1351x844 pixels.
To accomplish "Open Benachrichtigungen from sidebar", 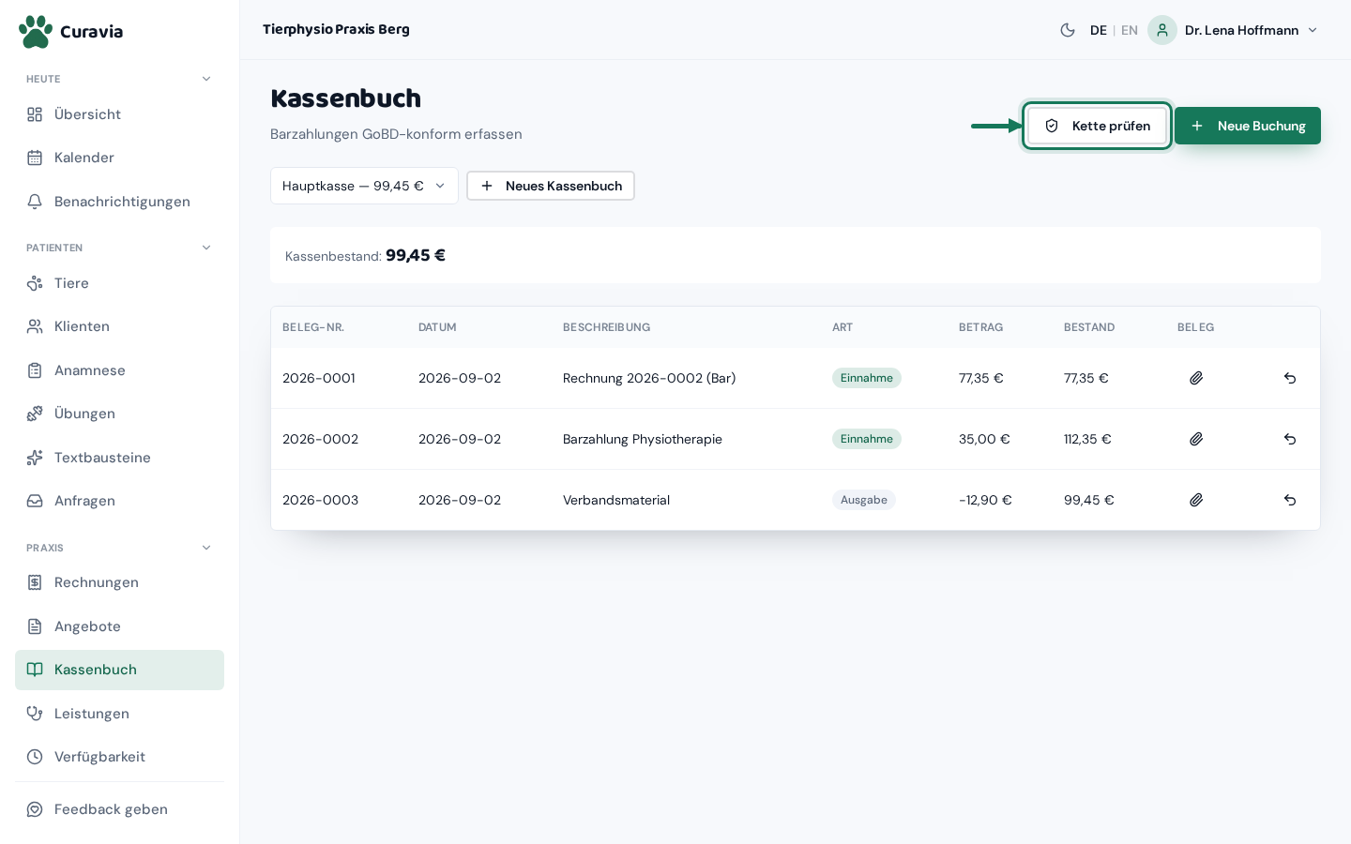I will click(x=119, y=202).
